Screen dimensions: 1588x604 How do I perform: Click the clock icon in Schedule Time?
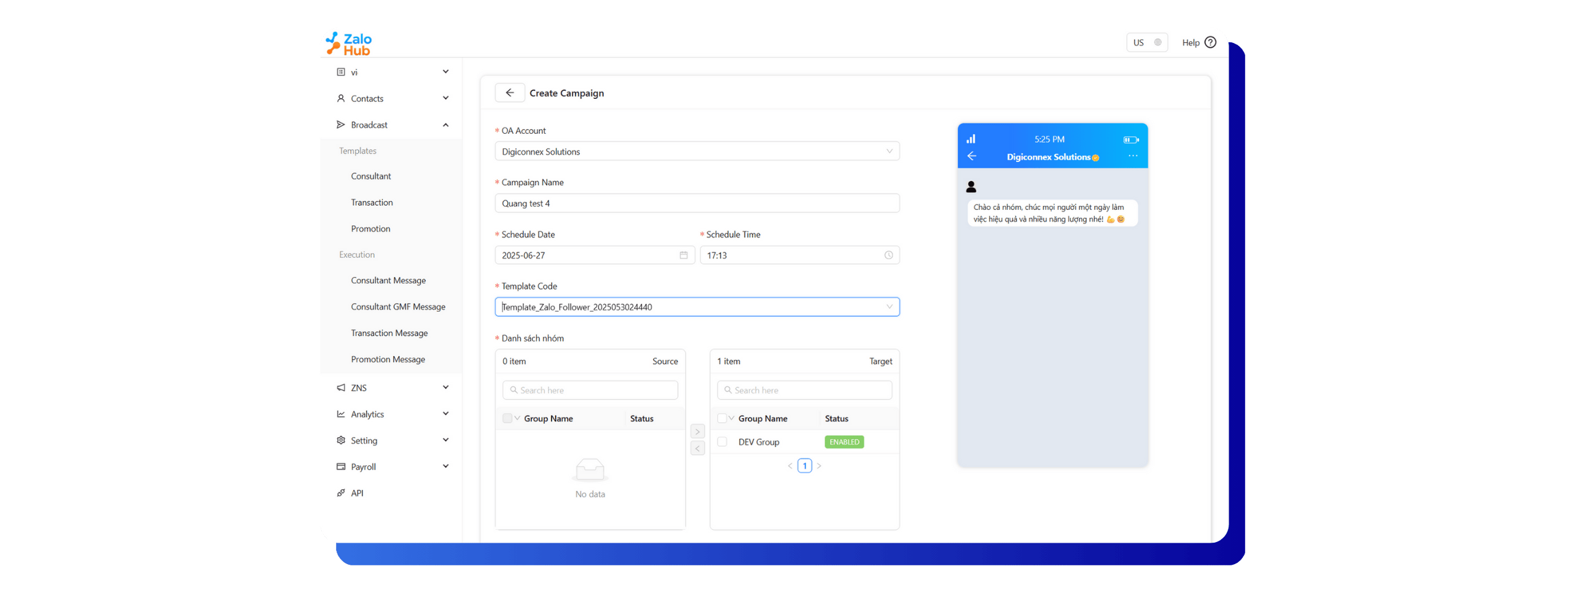click(888, 255)
